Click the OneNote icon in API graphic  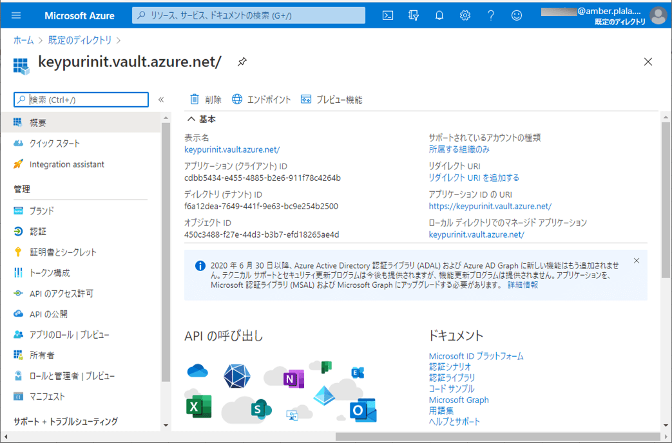click(294, 379)
